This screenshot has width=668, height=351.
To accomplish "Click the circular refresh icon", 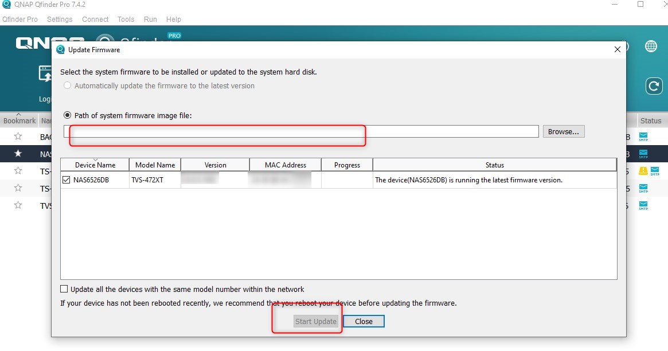I will (x=654, y=86).
